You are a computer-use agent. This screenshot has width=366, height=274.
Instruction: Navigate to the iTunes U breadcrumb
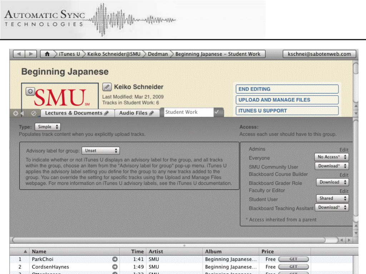pyautogui.click(x=69, y=54)
